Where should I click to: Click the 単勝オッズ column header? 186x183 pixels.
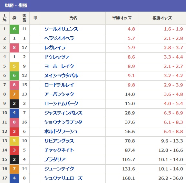(x=122, y=18)
